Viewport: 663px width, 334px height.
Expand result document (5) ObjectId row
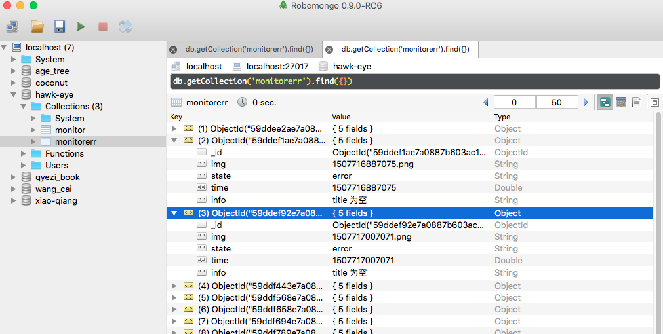(x=174, y=298)
